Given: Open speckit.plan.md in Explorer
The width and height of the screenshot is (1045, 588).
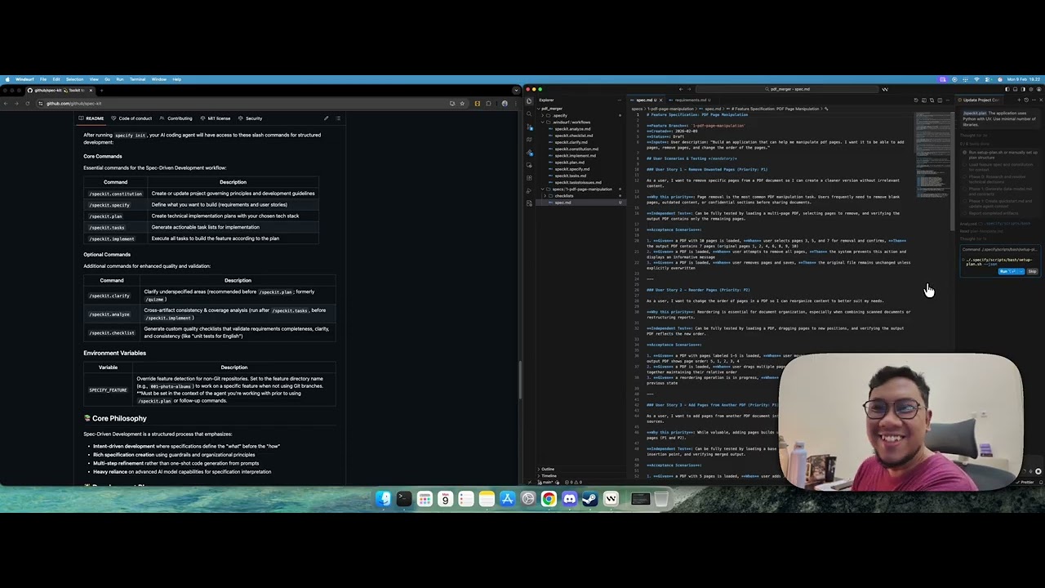Looking at the screenshot, I should (x=569, y=163).
